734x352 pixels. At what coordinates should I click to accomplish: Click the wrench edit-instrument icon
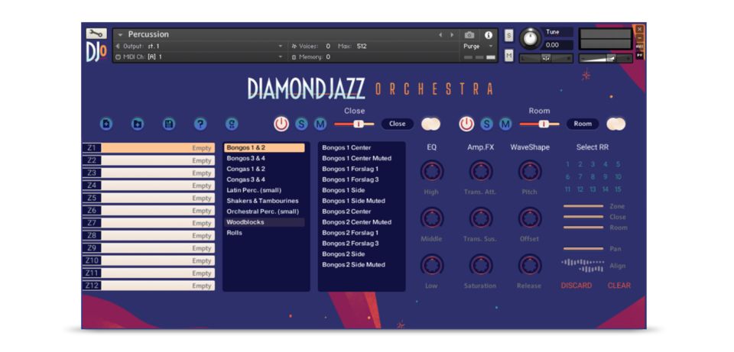[96, 34]
